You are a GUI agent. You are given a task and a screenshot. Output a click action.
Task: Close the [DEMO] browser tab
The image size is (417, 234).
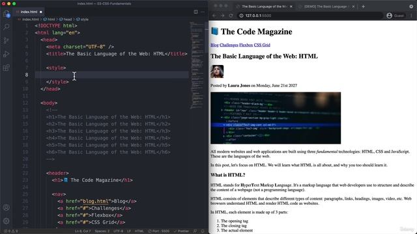pyautogui.click(x=353, y=6)
